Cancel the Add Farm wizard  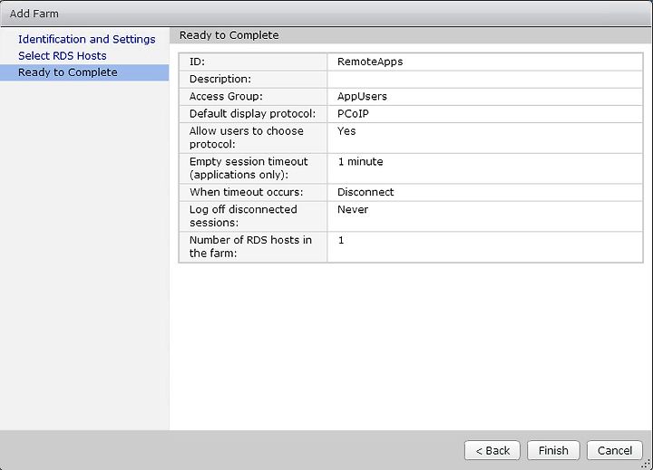tap(615, 450)
